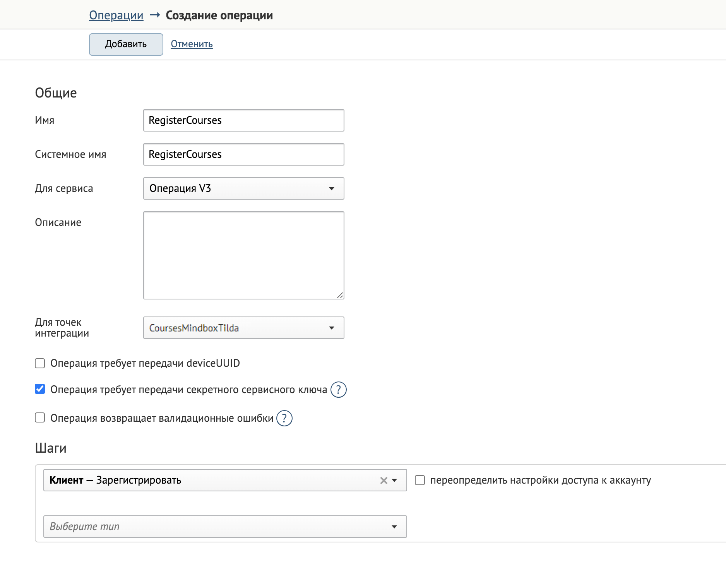
Task: Expand the Клиент — Зарегистрировать step dropdown
Action: click(394, 481)
